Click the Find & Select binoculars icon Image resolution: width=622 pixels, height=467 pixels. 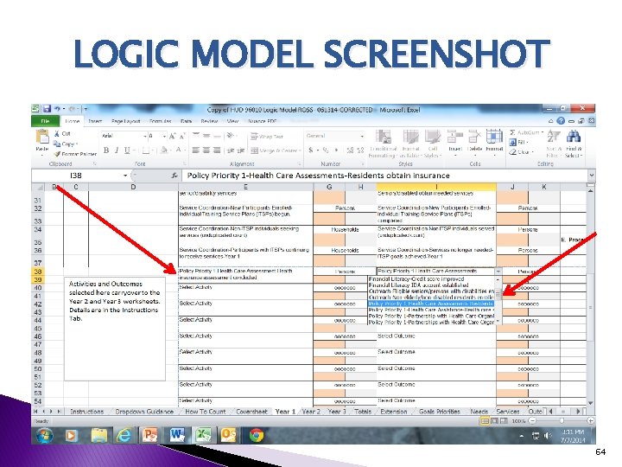point(574,137)
